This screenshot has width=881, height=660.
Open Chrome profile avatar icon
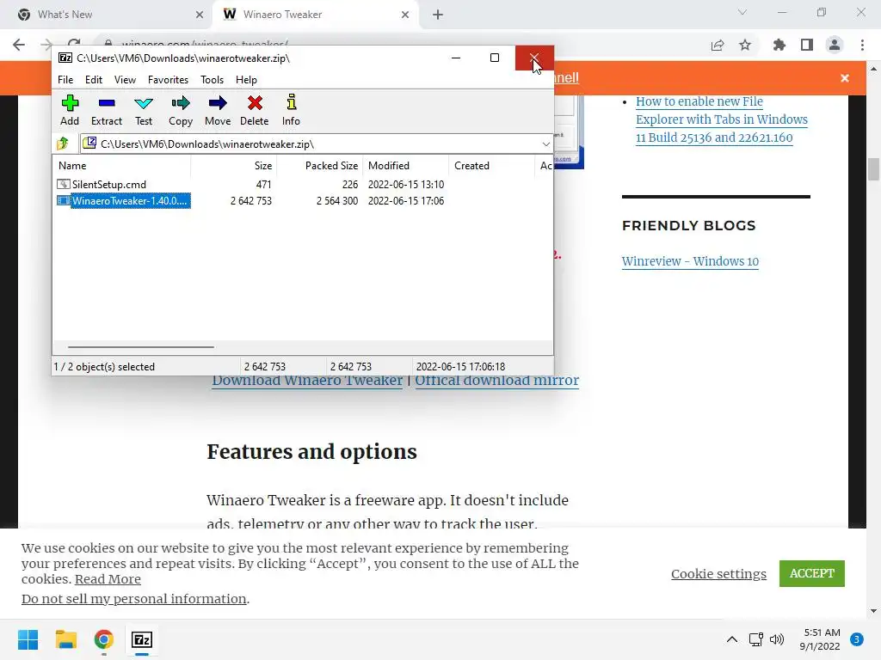click(x=835, y=45)
